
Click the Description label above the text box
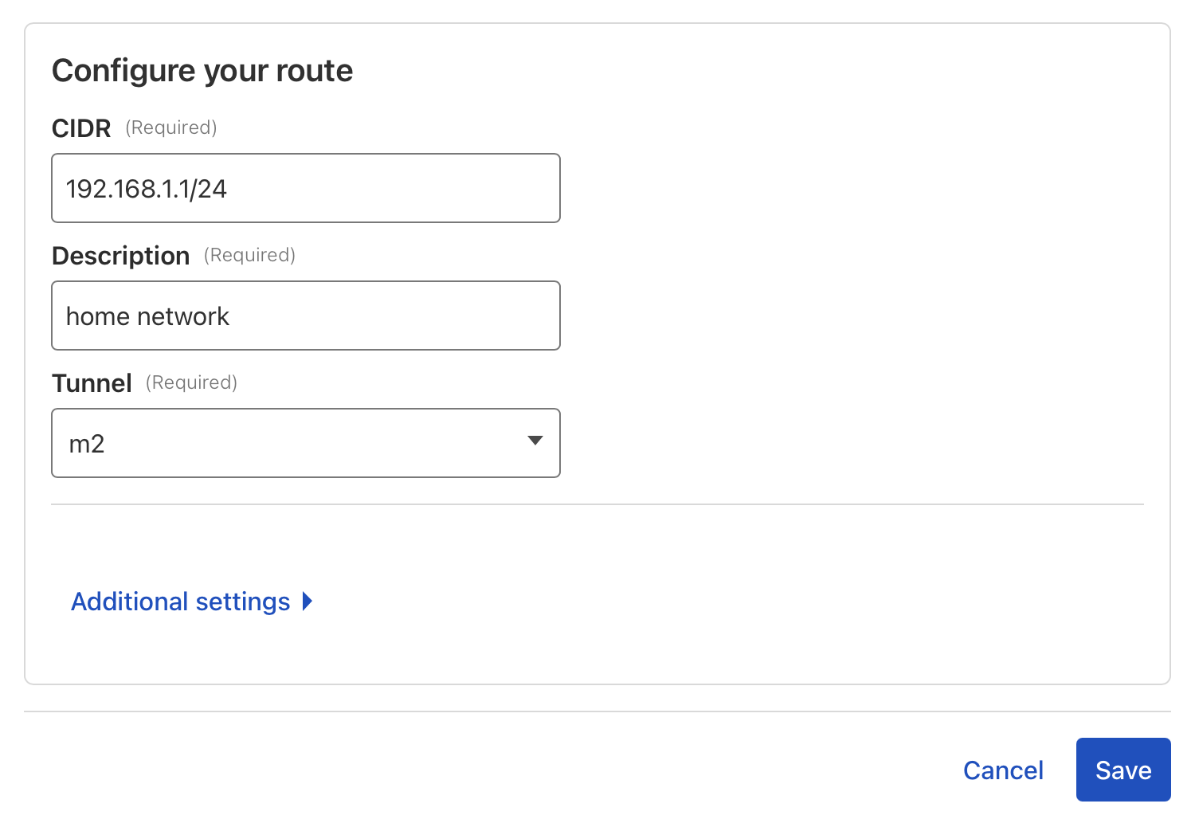coord(120,256)
